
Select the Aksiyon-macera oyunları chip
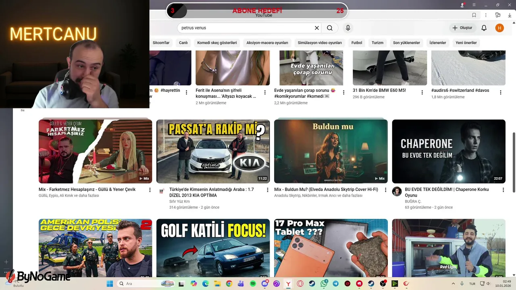[267, 43]
